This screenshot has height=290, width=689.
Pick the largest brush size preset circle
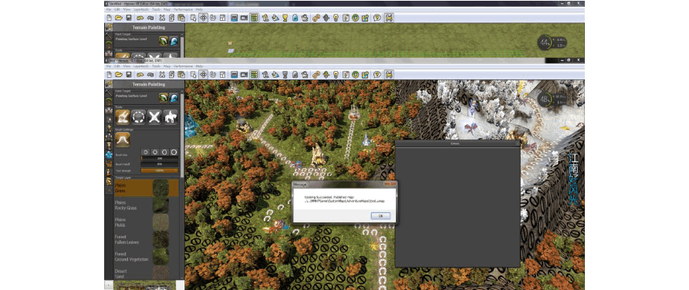[174, 152]
